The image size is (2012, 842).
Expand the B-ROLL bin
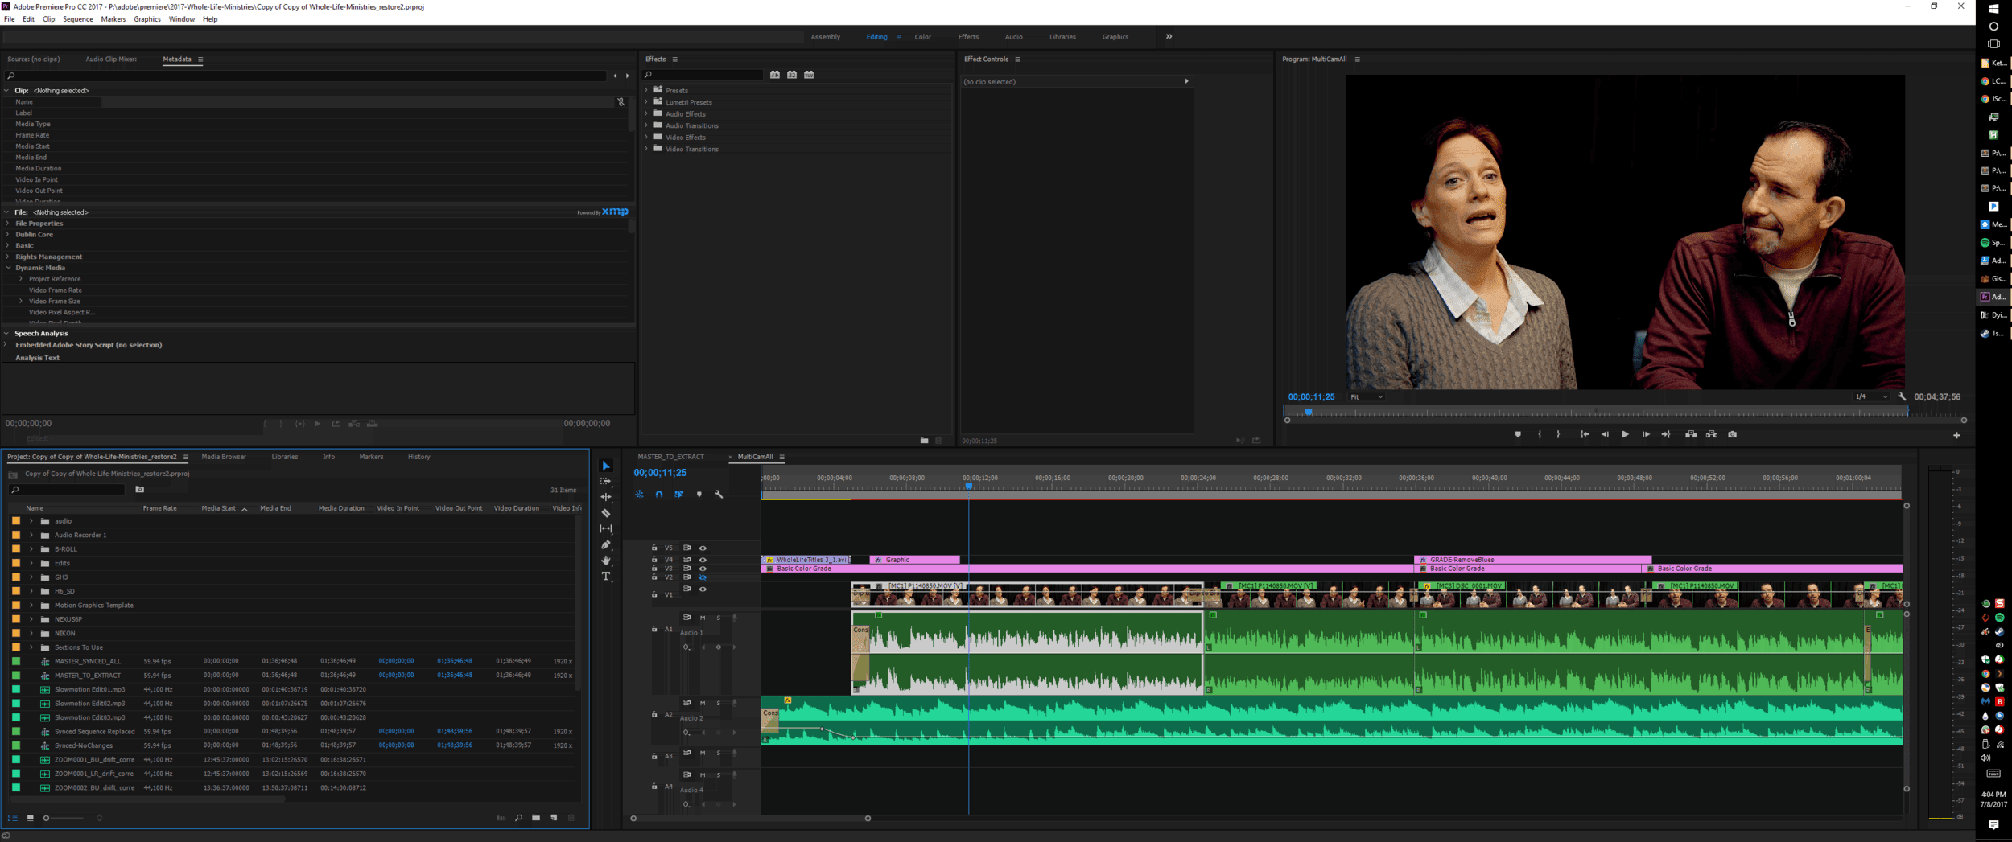[31, 549]
